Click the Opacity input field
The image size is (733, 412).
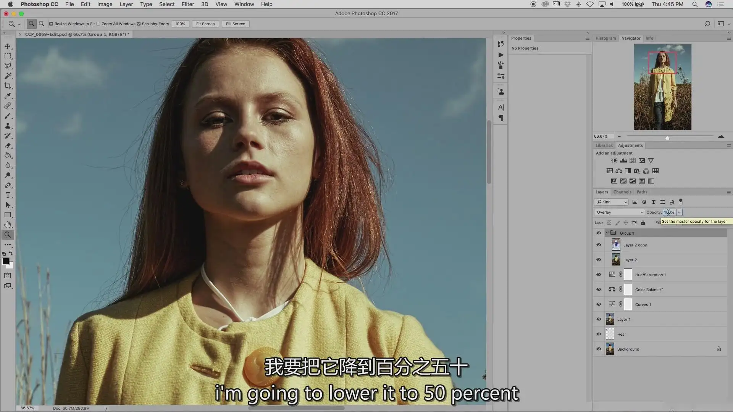coord(670,212)
